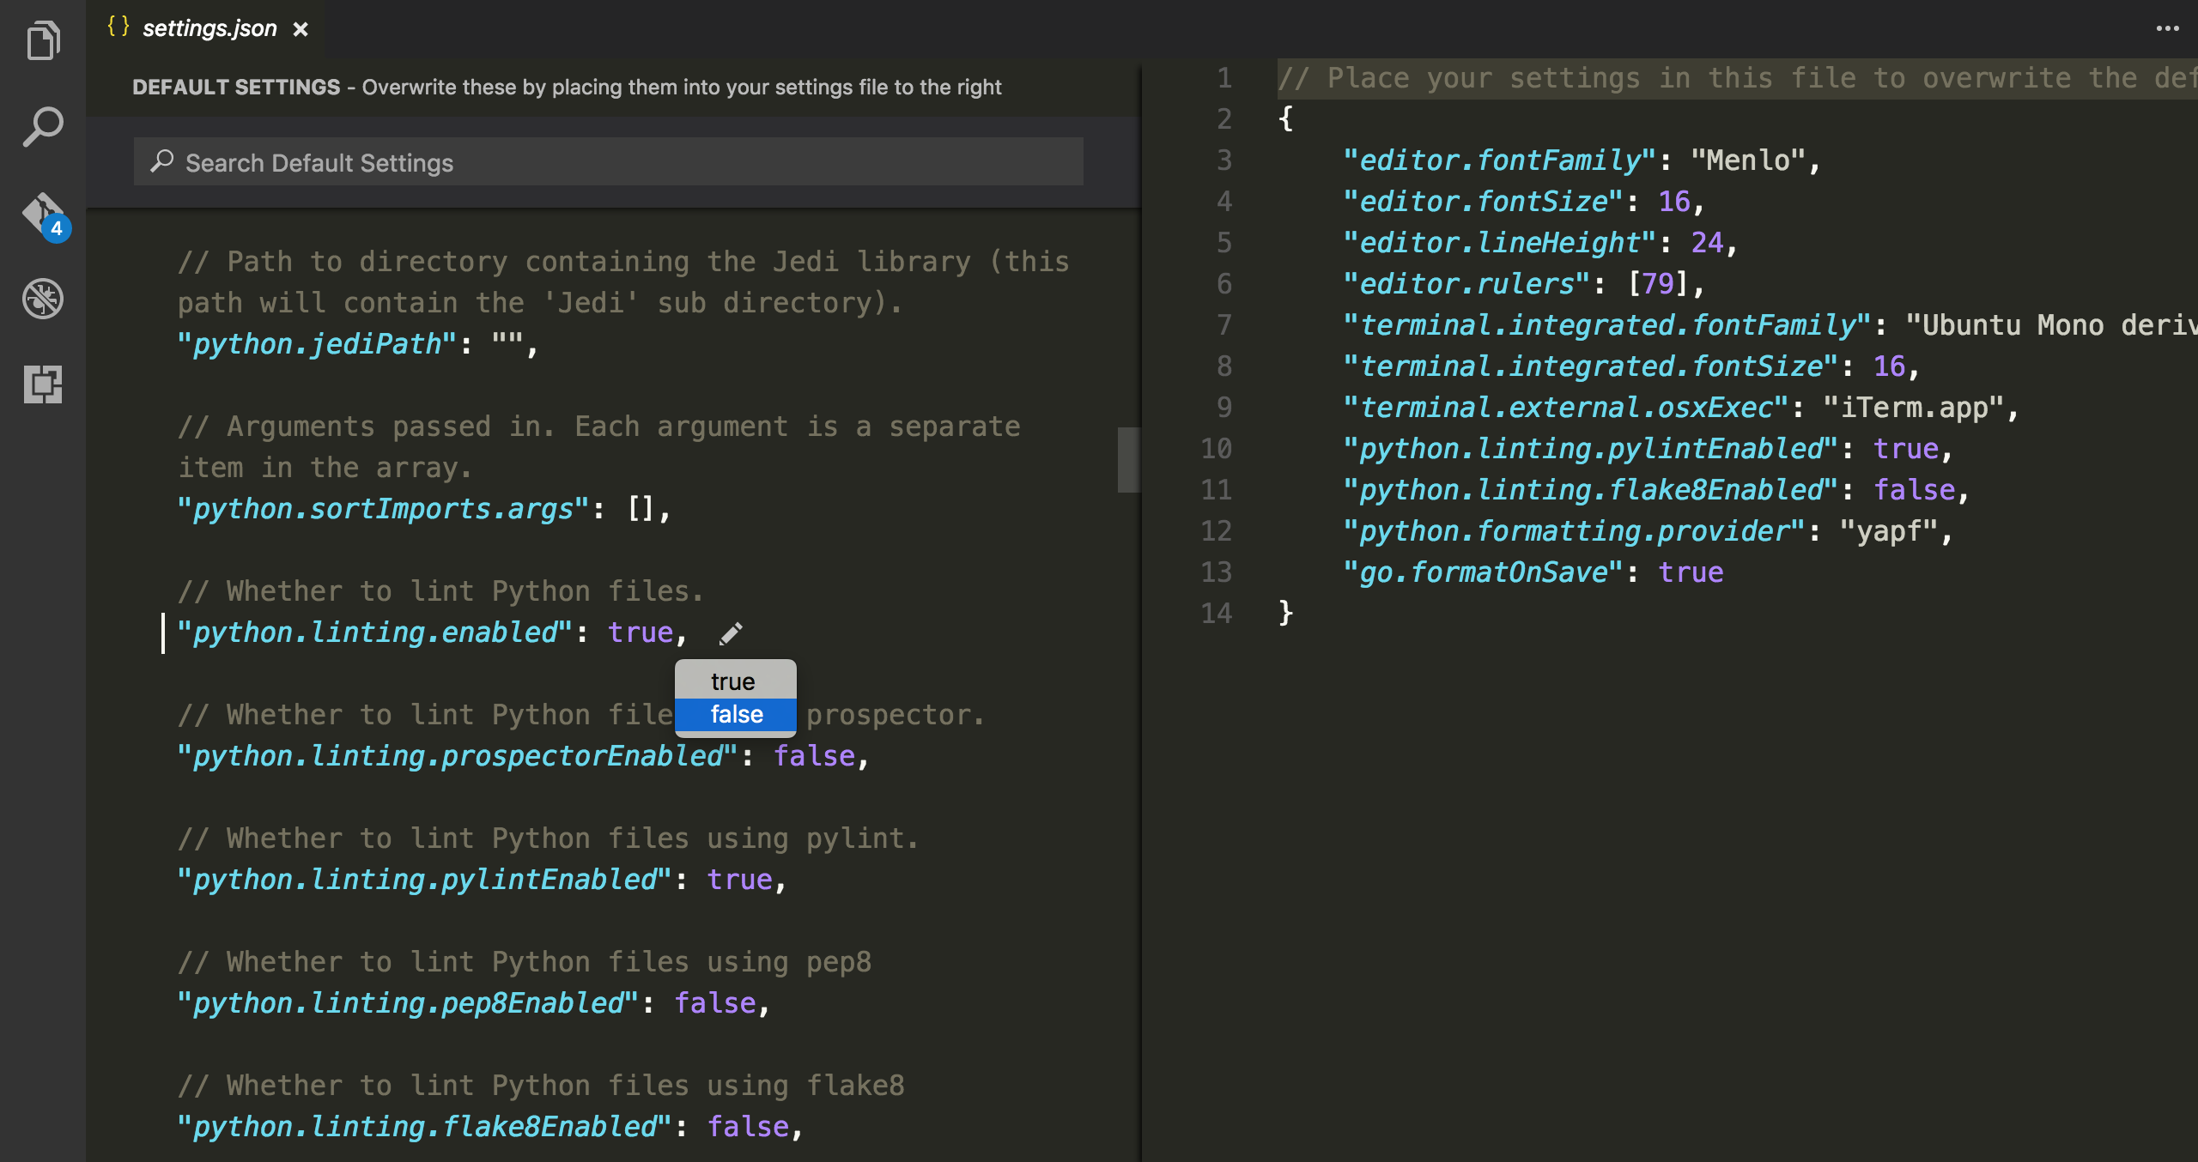Click the python.formatting.provider setting key
Viewport: 2198px width, 1162px height.
pyautogui.click(x=1573, y=531)
